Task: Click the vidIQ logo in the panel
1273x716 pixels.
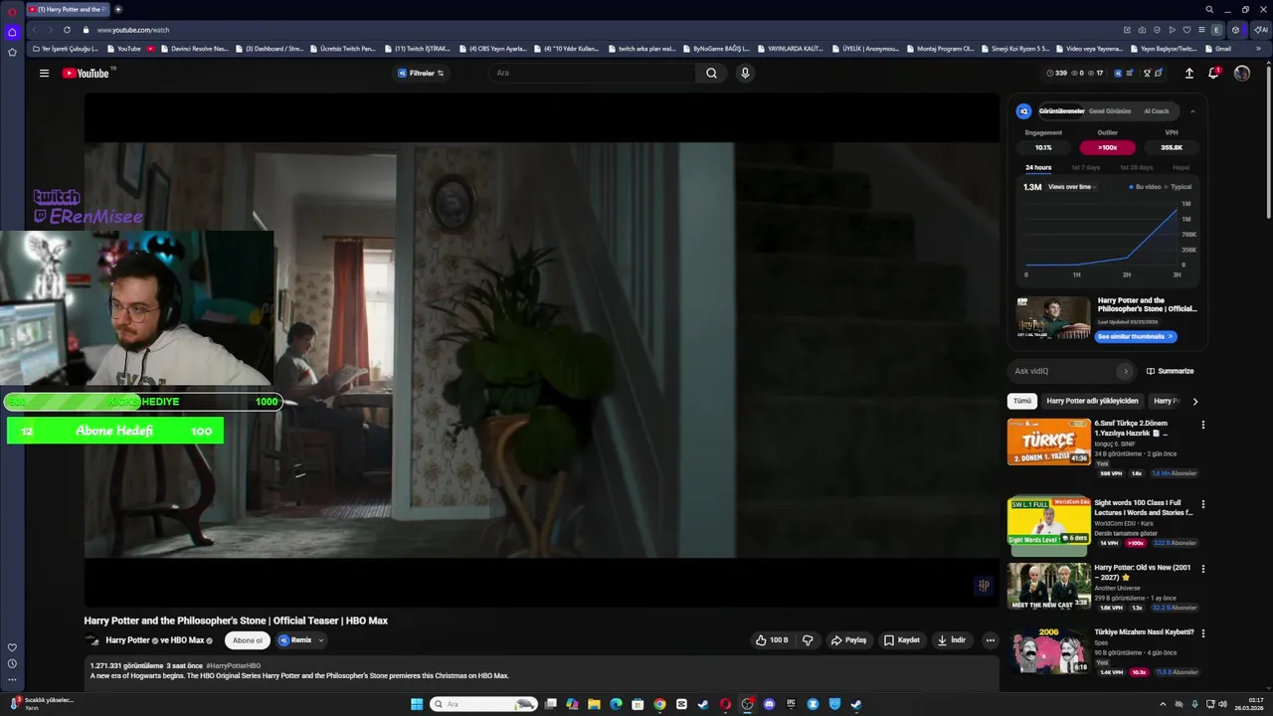Action: click(x=1023, y=111)
